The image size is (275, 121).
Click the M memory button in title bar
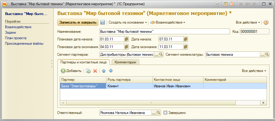[x=241, y=4]
